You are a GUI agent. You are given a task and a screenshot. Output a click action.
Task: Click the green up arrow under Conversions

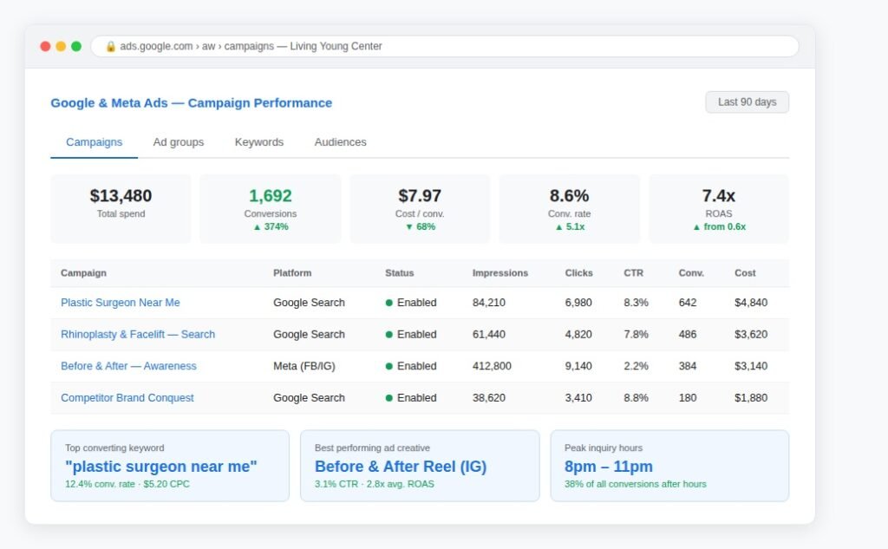pos(257,227)
